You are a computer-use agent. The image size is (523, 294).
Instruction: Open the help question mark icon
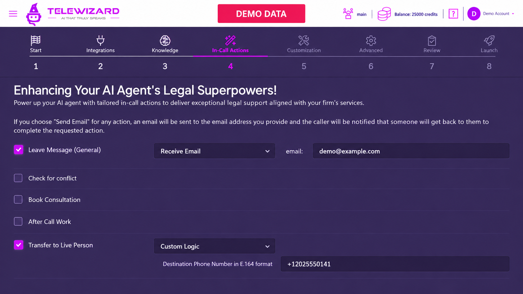(x=453, y=14)
